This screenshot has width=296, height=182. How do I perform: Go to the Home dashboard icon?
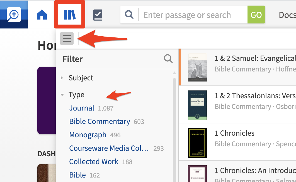point(42,15)
